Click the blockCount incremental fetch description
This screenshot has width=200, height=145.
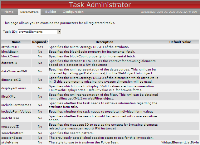[92, 56]
